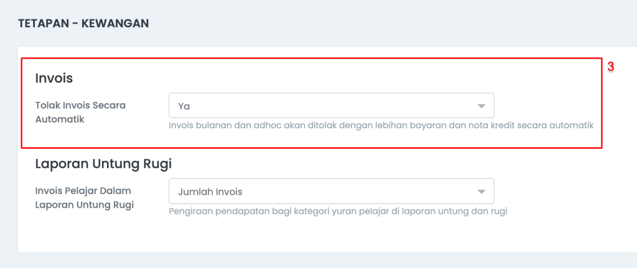Screen dimensions: 637x268
Task: Click the arrow icon beside Jumlah Invois
Action: [481, 192]
